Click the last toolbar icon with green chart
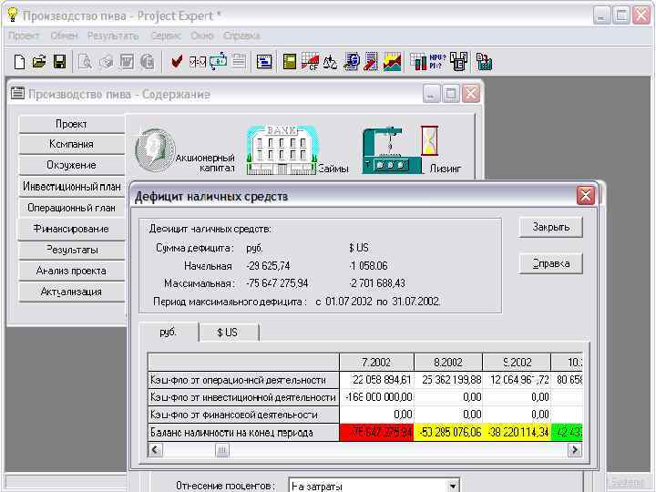This screenshot has width=656, height=492. tap(484, 62)
